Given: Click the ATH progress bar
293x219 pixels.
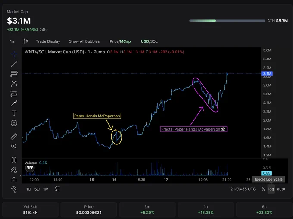Looking at the screenshot, I should click(x=227, y=21).
